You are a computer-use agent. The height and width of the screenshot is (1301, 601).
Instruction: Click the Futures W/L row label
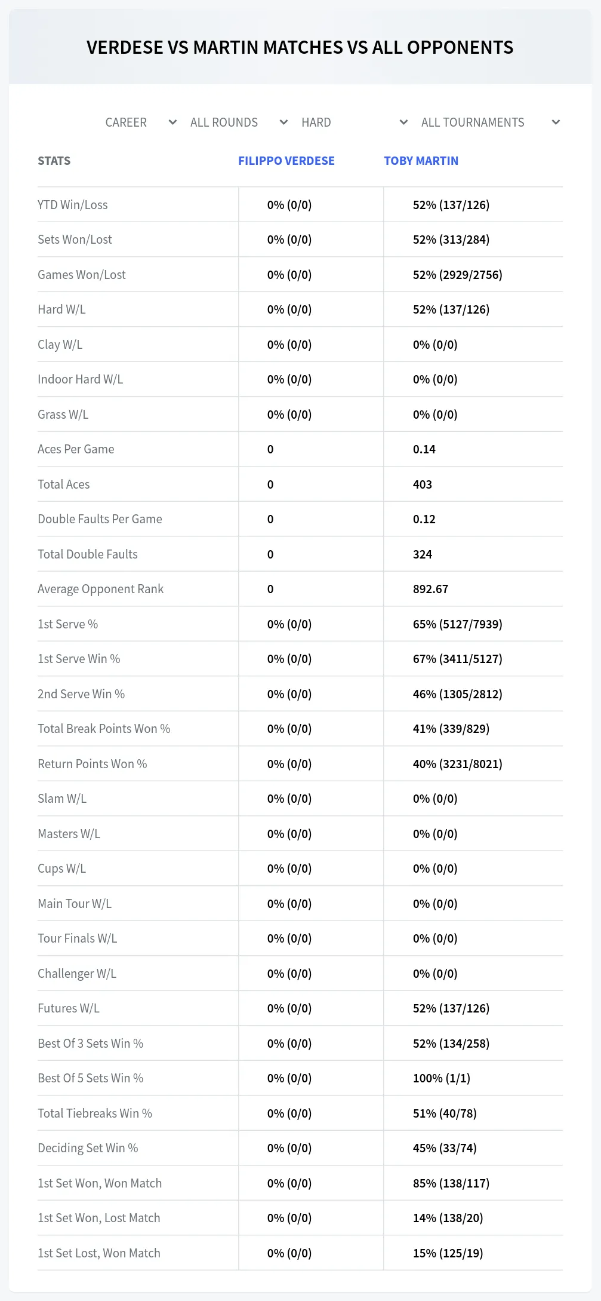coord(69,1008)
